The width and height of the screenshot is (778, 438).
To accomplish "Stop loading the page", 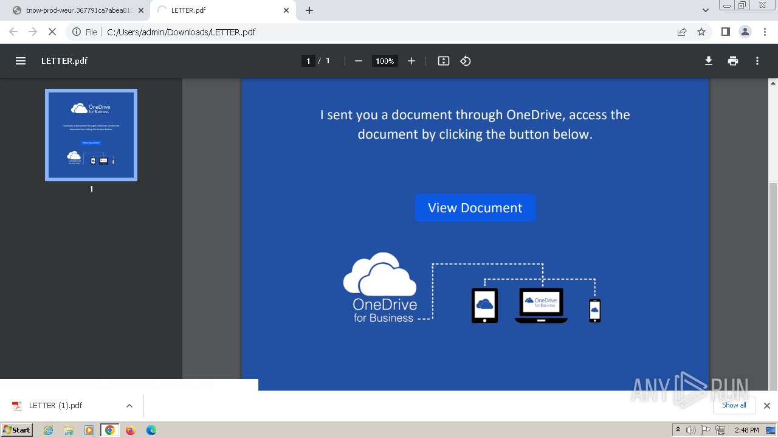I will [x=52, y=32].
